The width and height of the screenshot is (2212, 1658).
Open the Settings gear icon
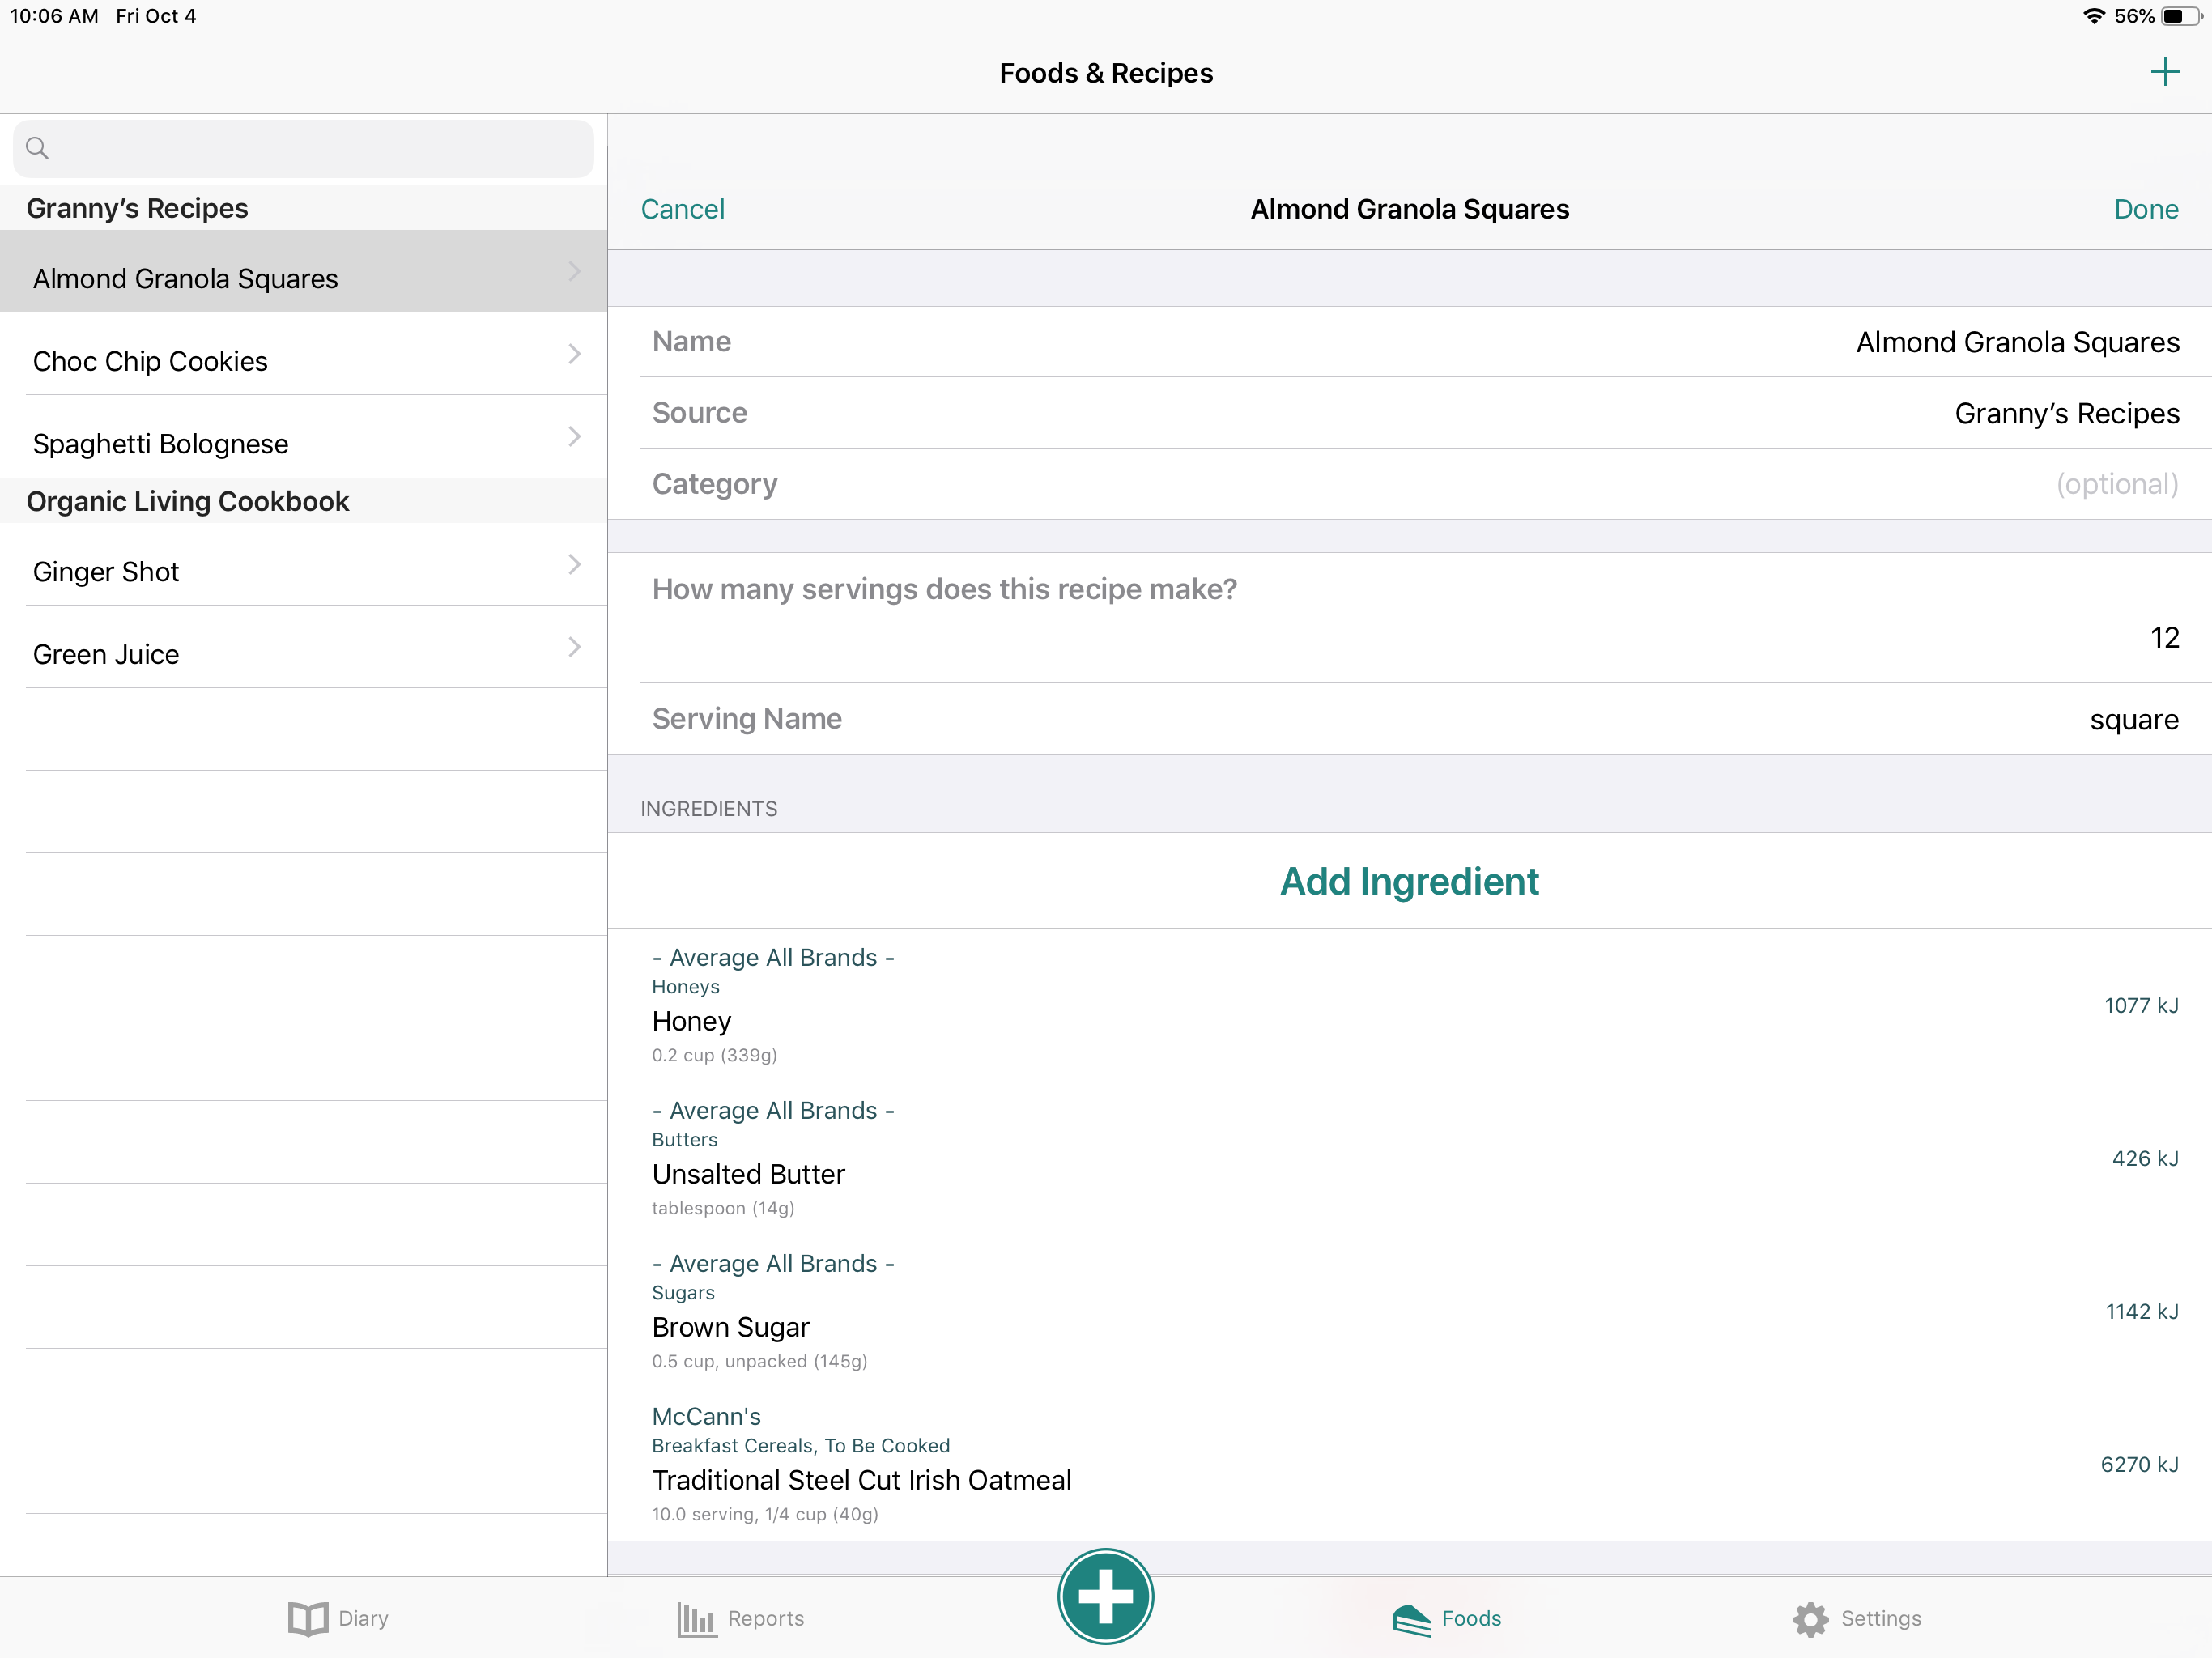click(1810, 1618)
